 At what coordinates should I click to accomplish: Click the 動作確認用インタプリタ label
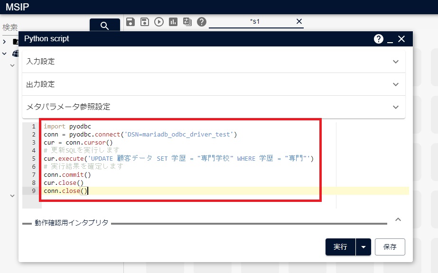72,223
